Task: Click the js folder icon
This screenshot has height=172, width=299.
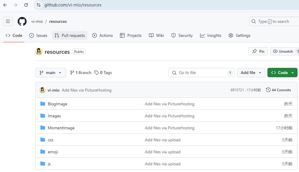Action: click(43, 164)
